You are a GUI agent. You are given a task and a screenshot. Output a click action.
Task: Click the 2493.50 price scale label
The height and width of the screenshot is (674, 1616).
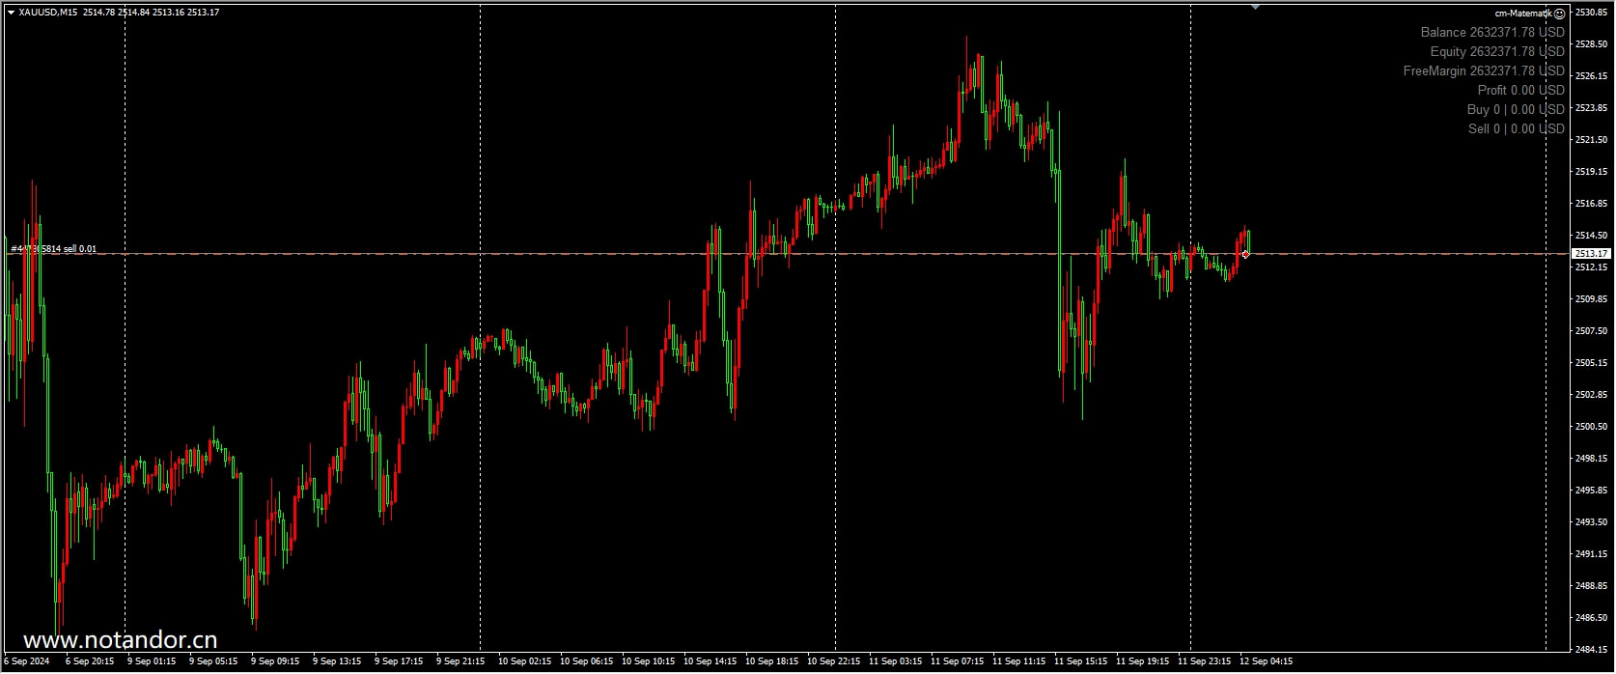[x=1591, y=522]
